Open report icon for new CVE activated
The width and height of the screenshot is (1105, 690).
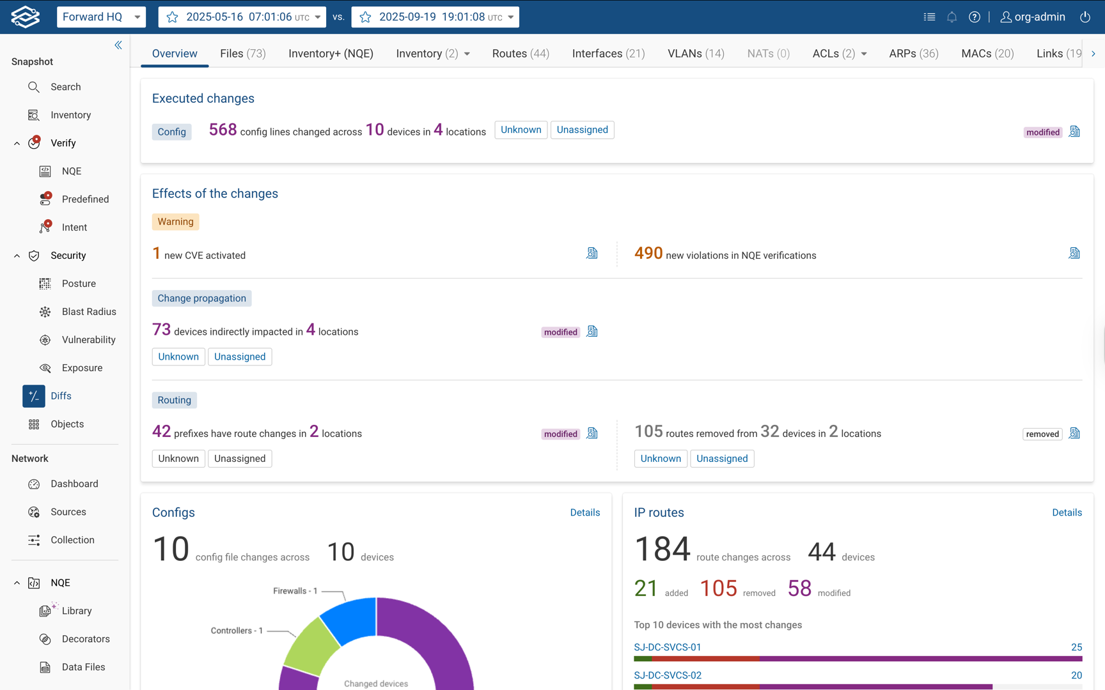pos(592,254)
